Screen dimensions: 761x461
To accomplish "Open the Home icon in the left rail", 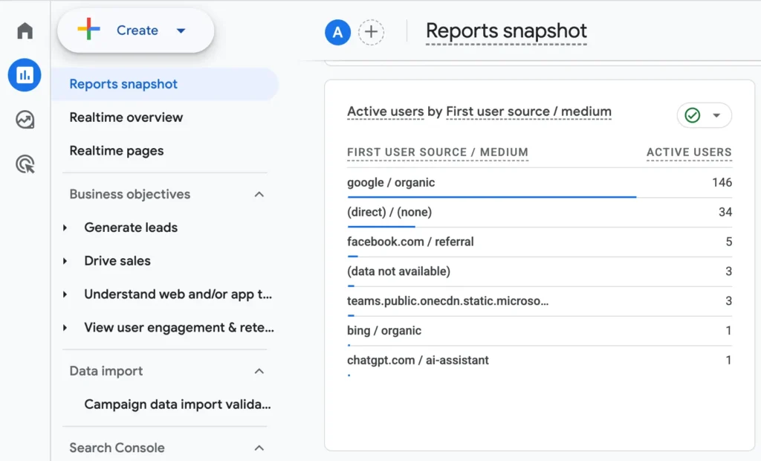I will pyautogui.click(x=25, y=30).
